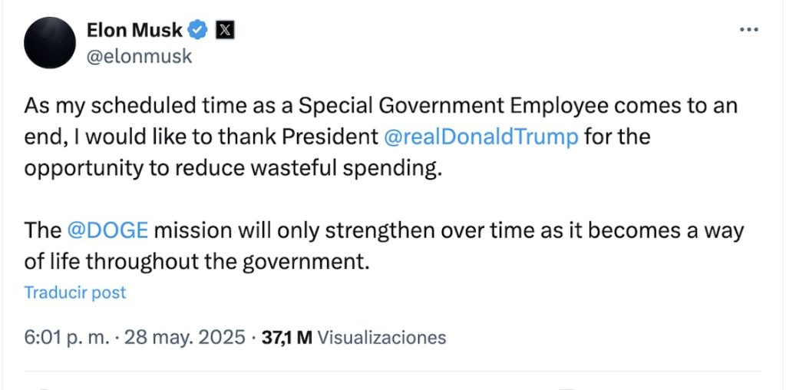Click the 6:01 p. m. timestamp
The width and height of the screenshot is (786, 390).
67,337
